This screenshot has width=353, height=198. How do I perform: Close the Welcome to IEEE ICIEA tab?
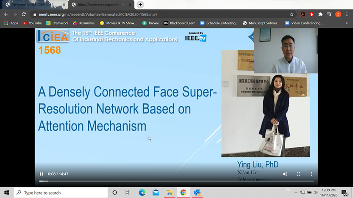click(64, 5)
